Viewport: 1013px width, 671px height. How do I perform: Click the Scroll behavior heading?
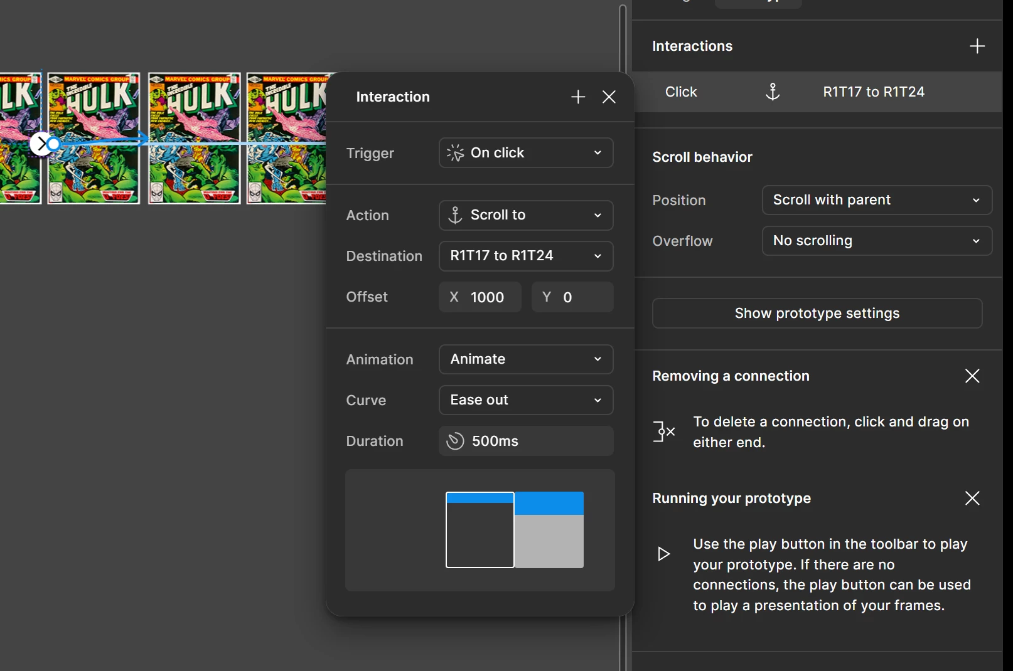pos(702,157)
